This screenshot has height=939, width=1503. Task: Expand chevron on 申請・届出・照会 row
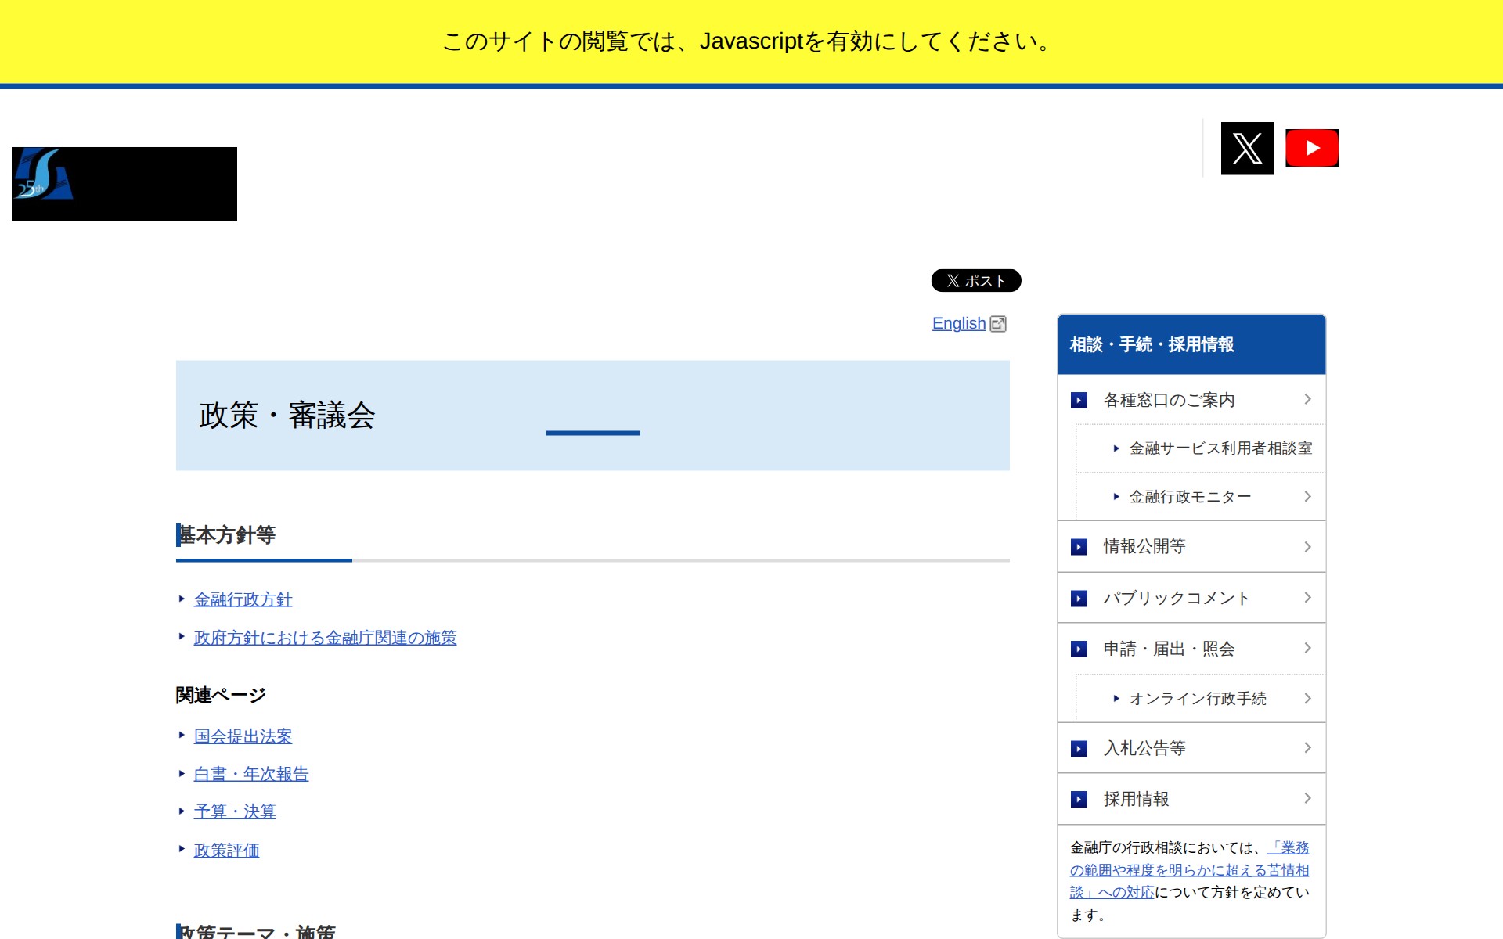coord(1307,648)
